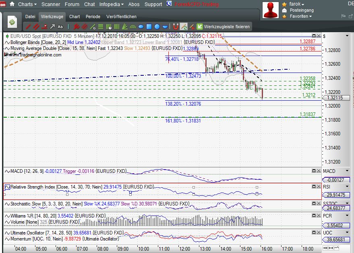Open the Abos page
This screenshot has width=354, height=253.
134,4
